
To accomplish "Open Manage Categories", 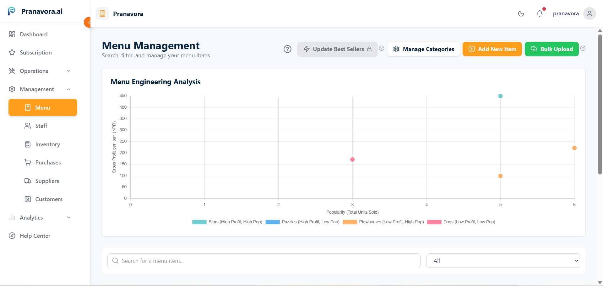I will 423,49.
